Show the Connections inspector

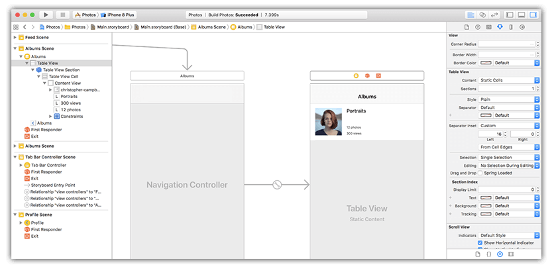tap(522, 27)
